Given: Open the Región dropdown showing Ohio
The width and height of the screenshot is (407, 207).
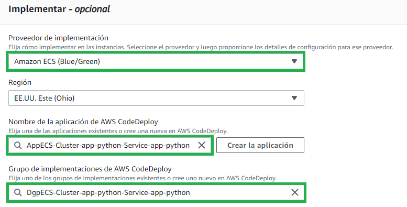Looking at the screenshot, I should coord(156,98).
